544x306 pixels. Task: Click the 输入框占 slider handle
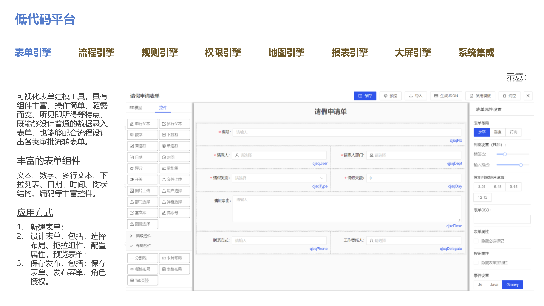click(x=521, y=165)
